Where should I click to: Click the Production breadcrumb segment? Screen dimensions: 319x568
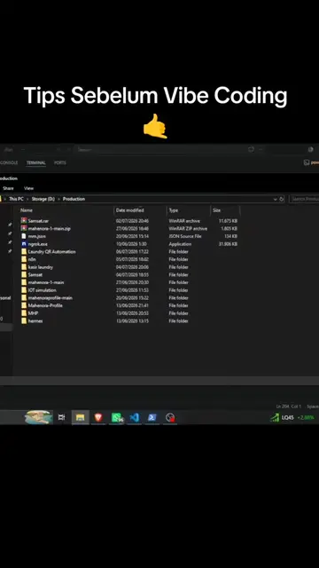[74, 199]
